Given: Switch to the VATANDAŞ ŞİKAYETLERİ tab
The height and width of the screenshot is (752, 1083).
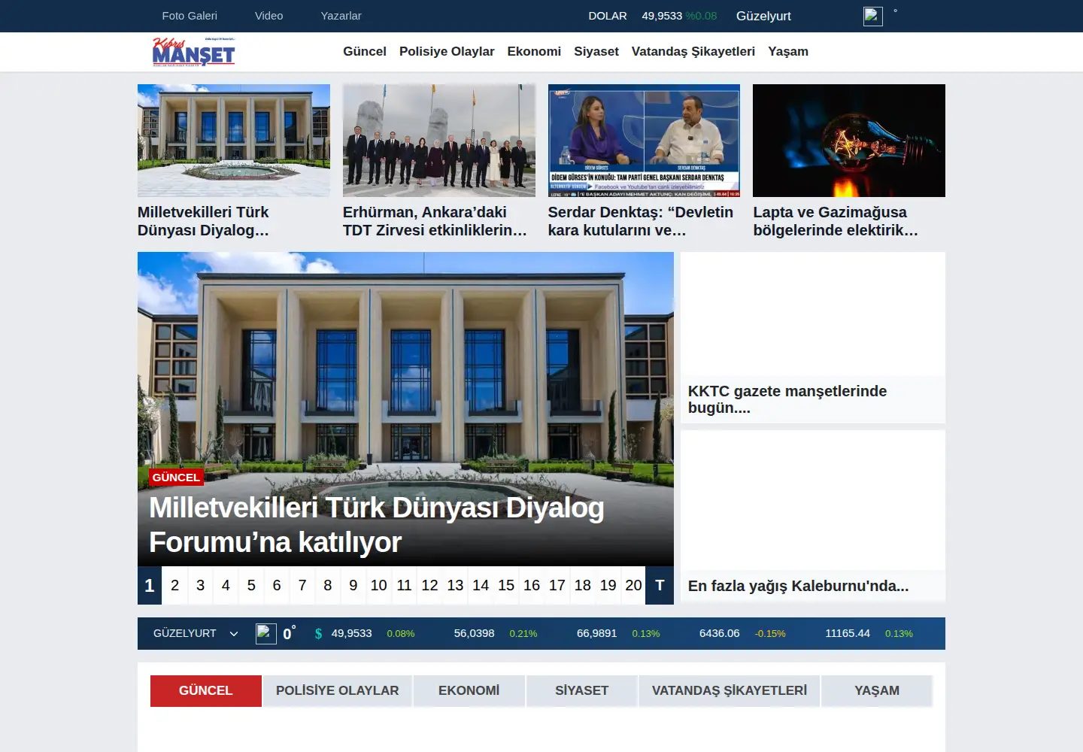Looking at the screenshot, I should tap(730, 690).
